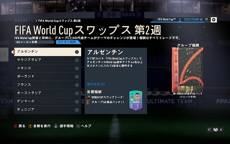Click completion circle for メキシコ

click(x=77, y=68)
